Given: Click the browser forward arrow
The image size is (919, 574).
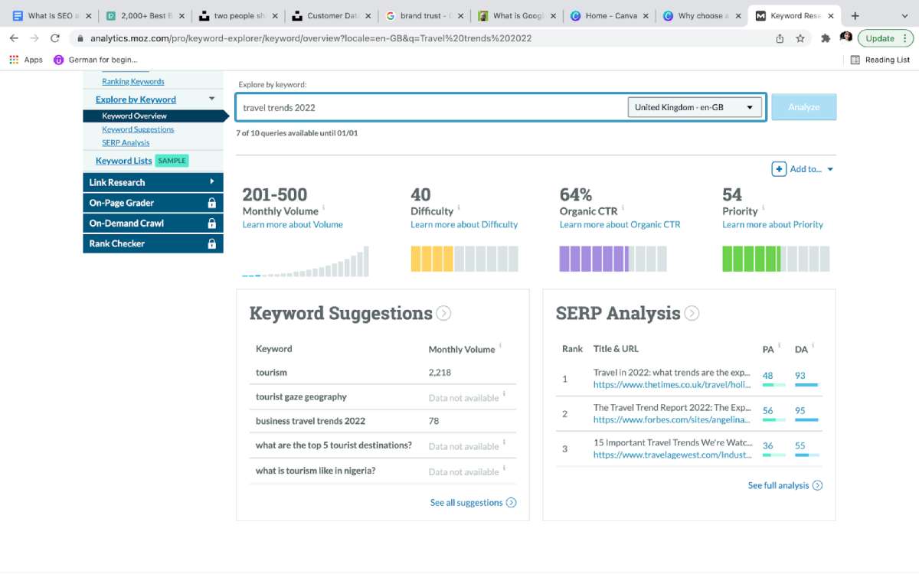Looking at the screenshot, I should [34, 38].
